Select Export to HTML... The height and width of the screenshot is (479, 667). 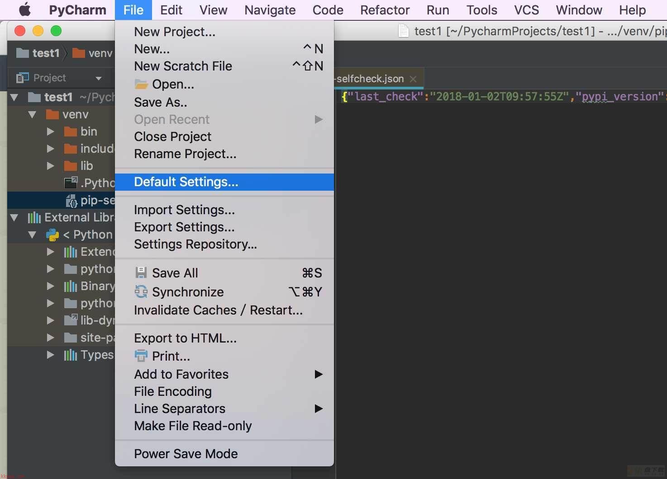click(x=224, y=338)
